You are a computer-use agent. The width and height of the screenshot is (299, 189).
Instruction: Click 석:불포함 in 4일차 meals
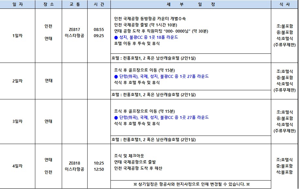click(285, 172)
